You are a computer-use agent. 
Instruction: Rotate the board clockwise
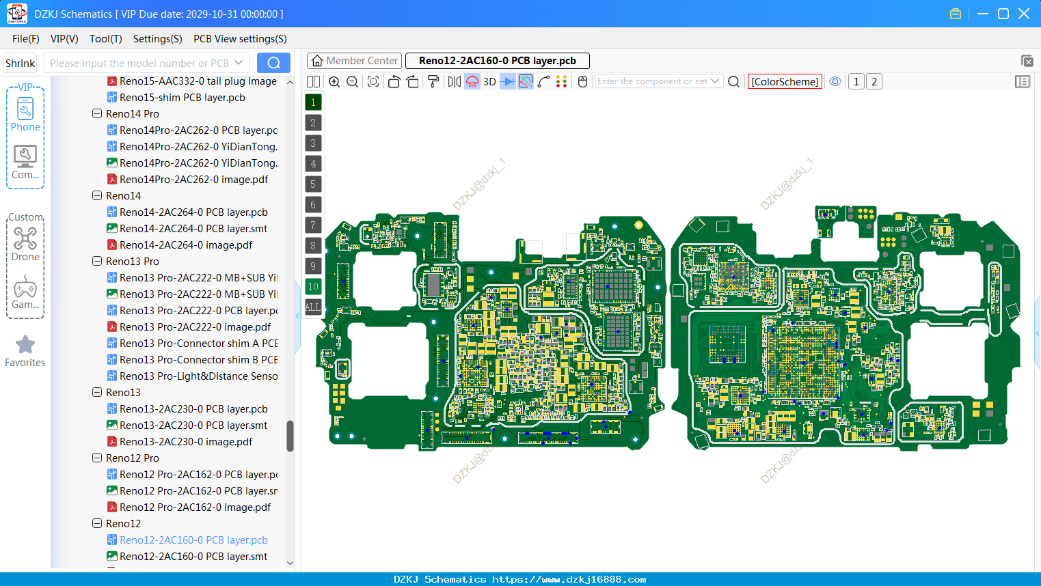[413, 81]
